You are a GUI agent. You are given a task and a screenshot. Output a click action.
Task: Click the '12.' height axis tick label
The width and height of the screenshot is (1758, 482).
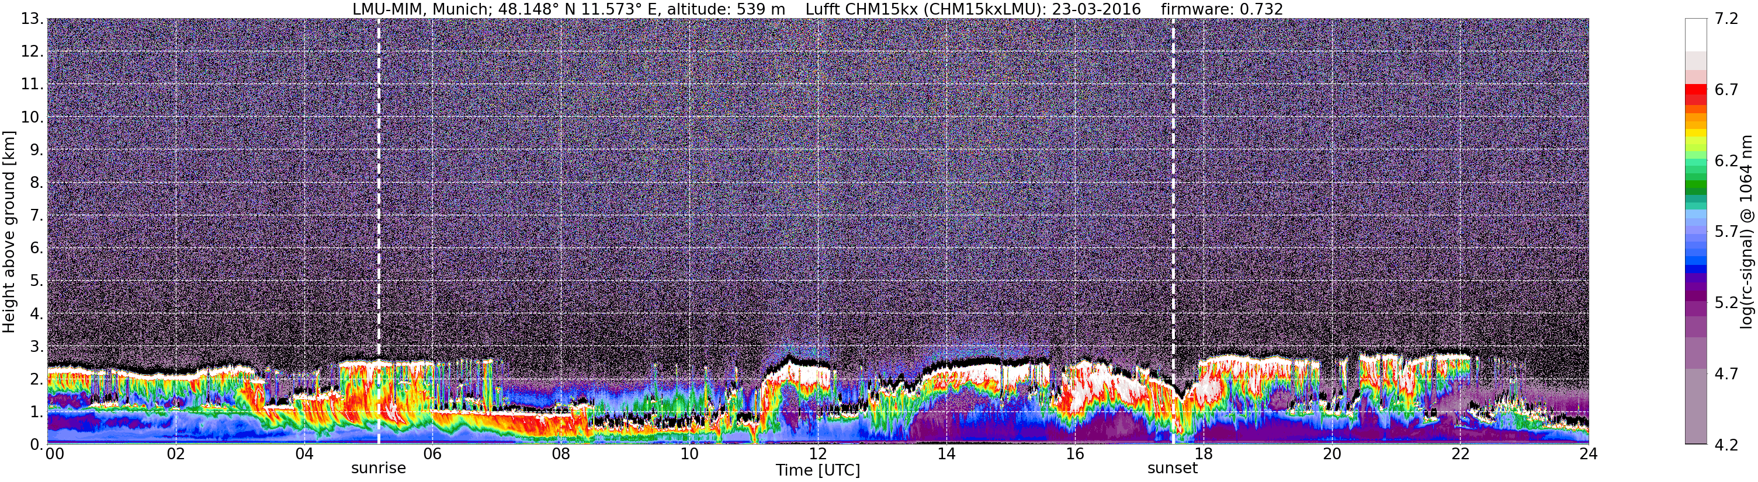click(x=32, y=51)
